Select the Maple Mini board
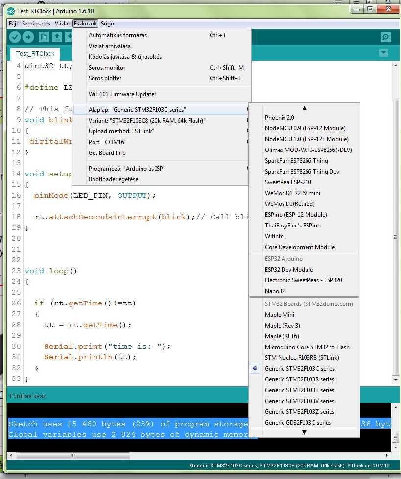The height and width of the screenshot is (479, 401). [x=304, y=315]
